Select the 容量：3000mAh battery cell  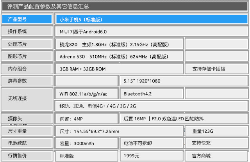click(x=87, y=143)
